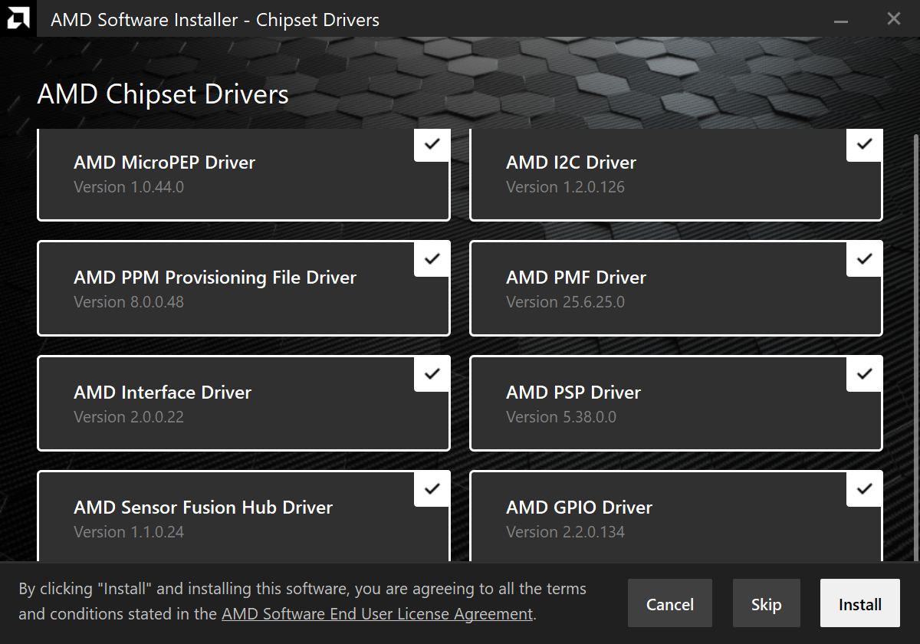The height and width of the screenshot is (644, 920).
Task: Select the AMD Interface Driver title text
Action: (163, 393)
